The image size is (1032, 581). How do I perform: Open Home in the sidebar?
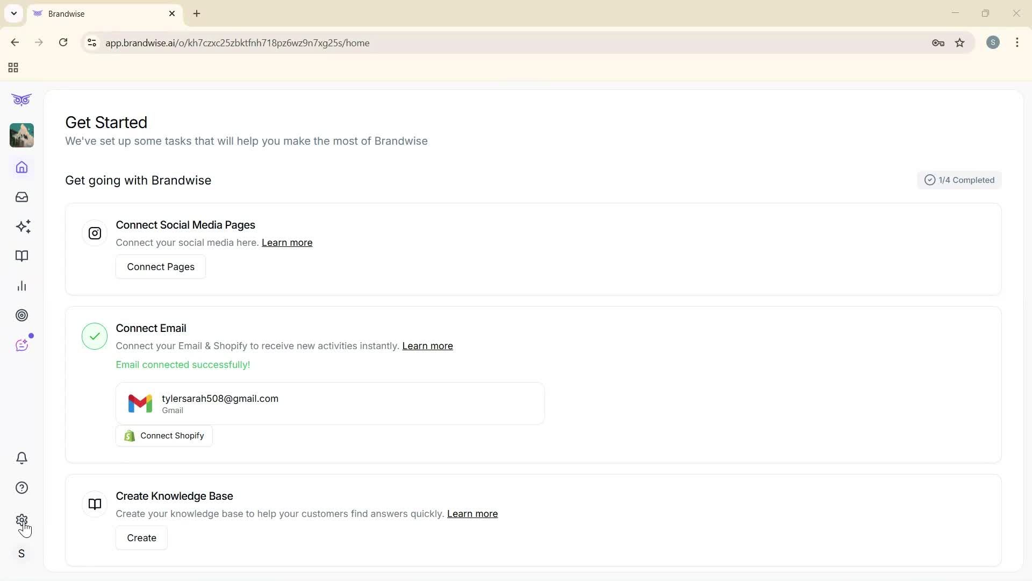(x=21, y=167)
